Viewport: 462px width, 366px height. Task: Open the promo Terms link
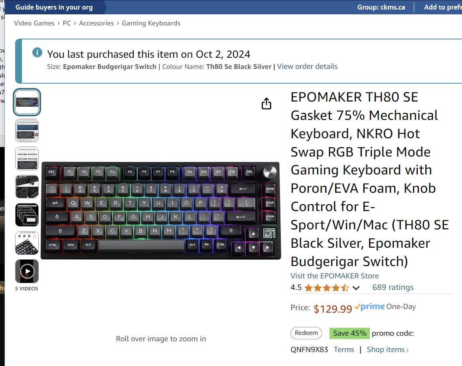click(x=344, y=350)
